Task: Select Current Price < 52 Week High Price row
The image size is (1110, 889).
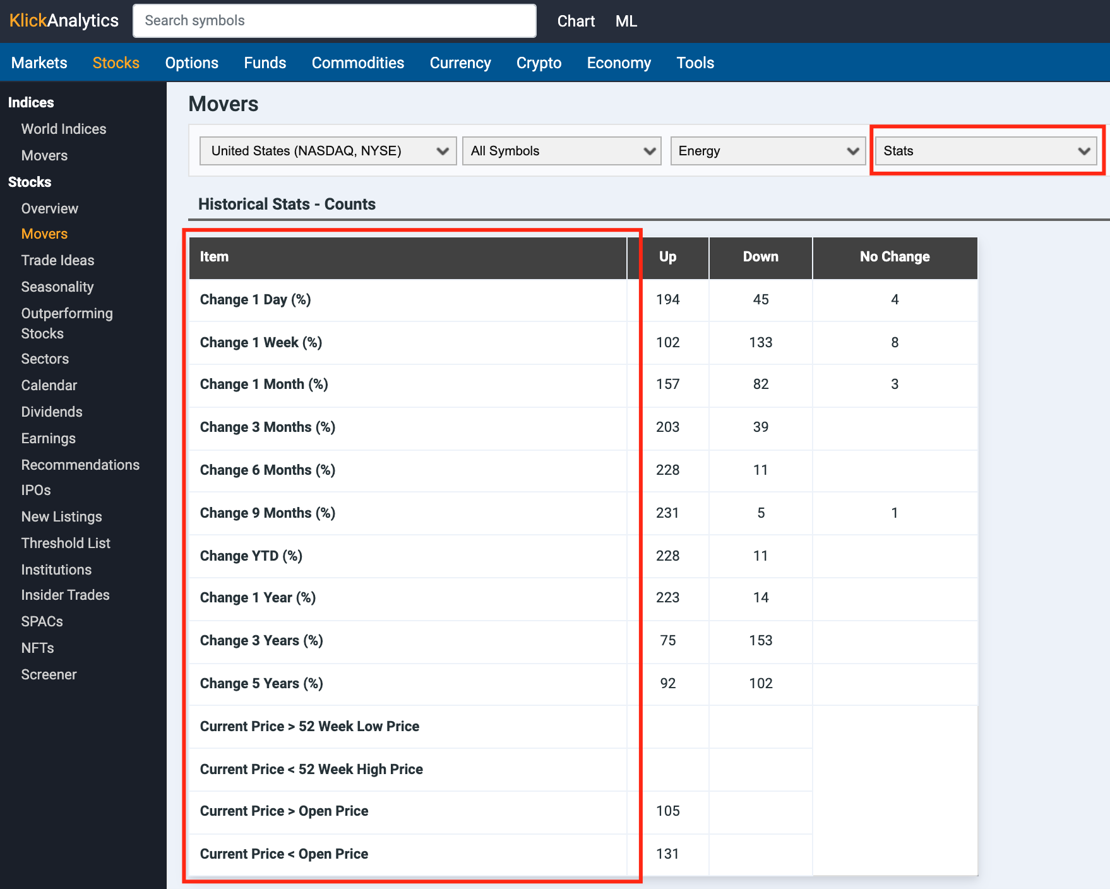Action: (311, 770)
